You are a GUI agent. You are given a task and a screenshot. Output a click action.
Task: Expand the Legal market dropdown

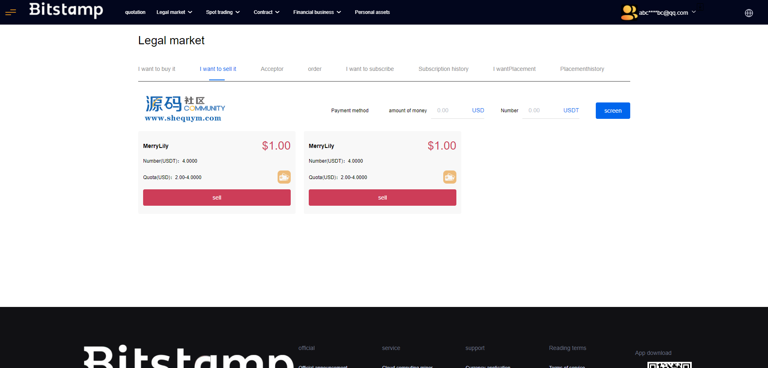click(x=174, y=12)
